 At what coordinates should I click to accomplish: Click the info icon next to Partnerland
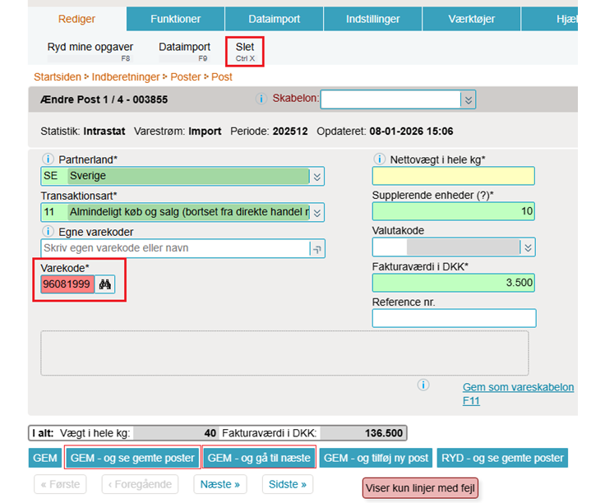48,159
